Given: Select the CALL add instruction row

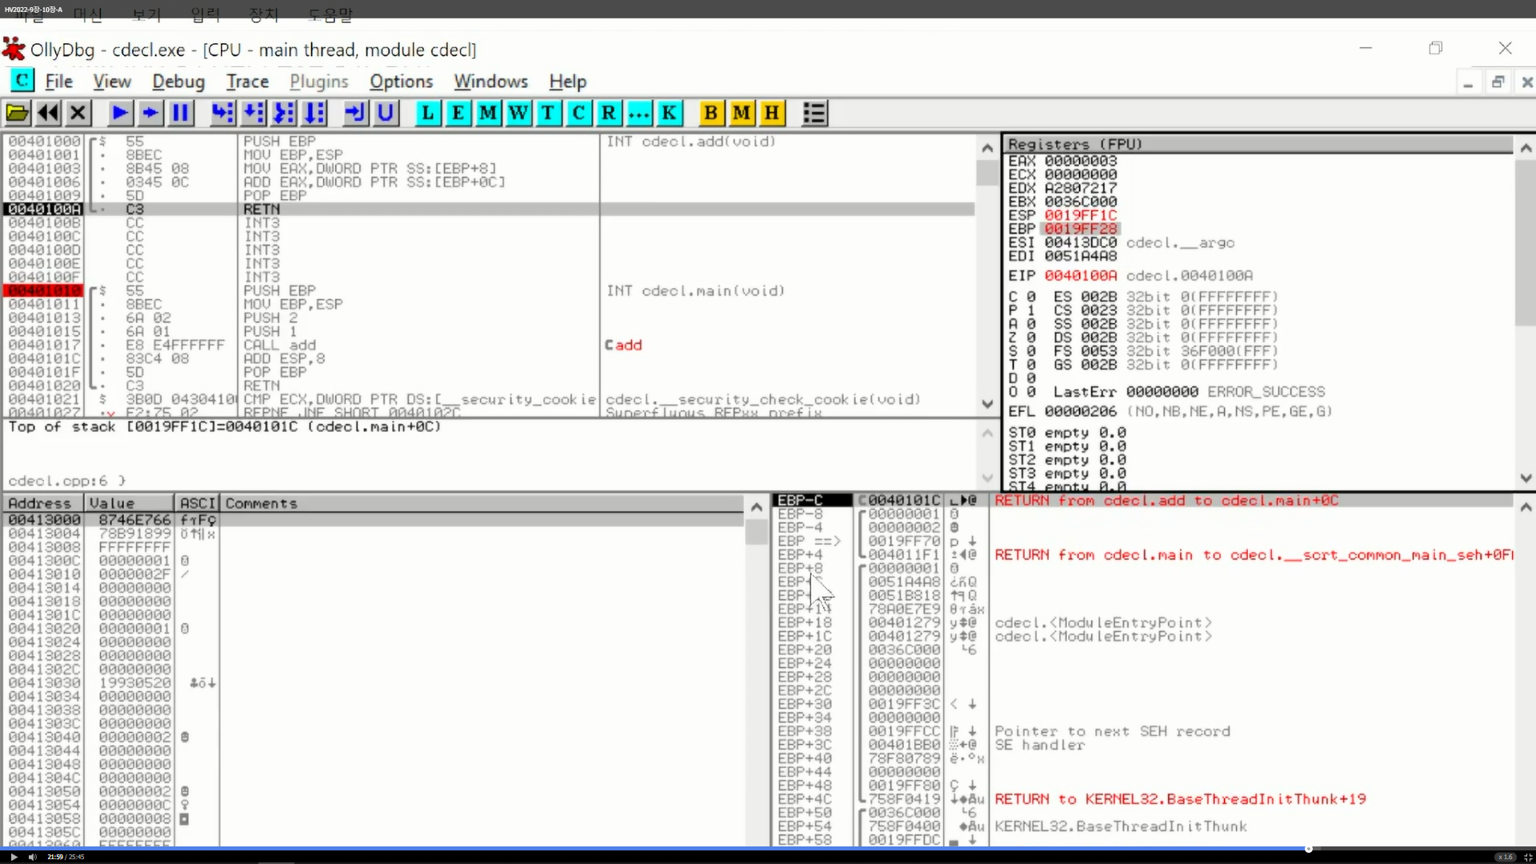Looking at the screenshot, I should tap(488, 345).
